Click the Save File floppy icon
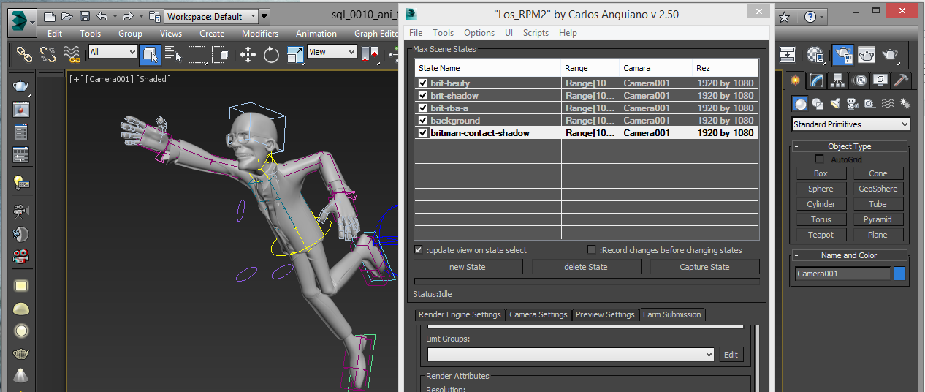The width and height of the screenshot is (925, 392). coord(85,16)
